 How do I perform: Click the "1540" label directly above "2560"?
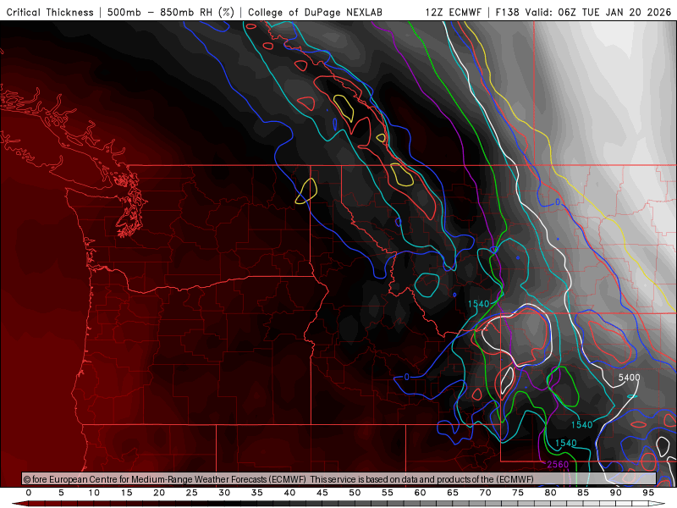click(565, 443)
